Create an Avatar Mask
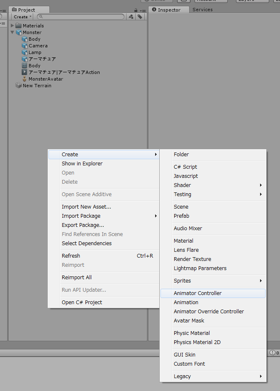 click(x=213, y=321)
